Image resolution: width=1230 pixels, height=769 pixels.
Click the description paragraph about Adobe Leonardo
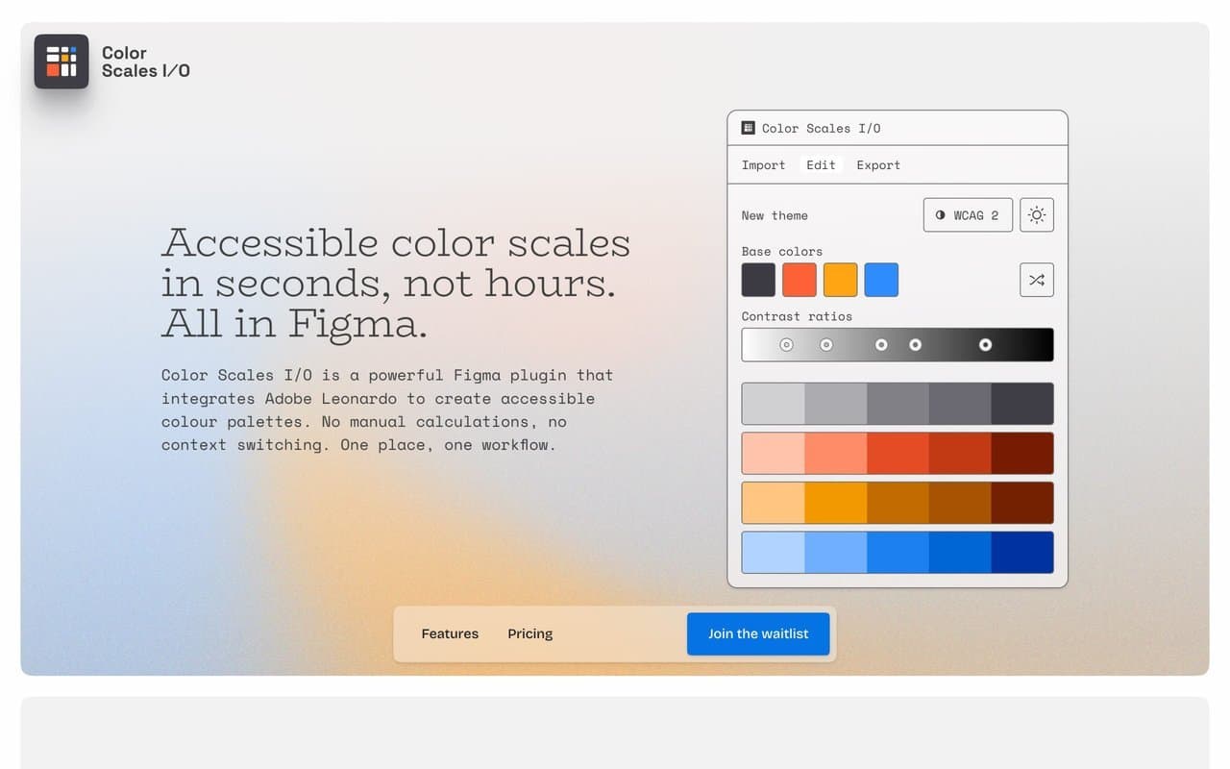tap(387, 409)
